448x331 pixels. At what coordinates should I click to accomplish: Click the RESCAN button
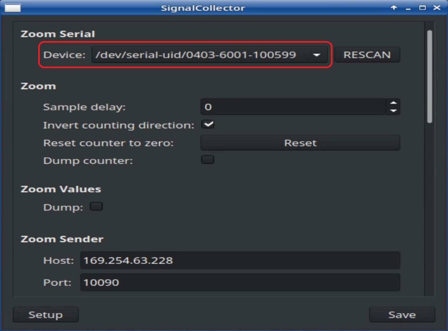point(367,54)
